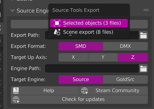The image size is (154, 109).
Task: Browse for Export Path folder
Action: pyautogui.click(x=143, y=35)
